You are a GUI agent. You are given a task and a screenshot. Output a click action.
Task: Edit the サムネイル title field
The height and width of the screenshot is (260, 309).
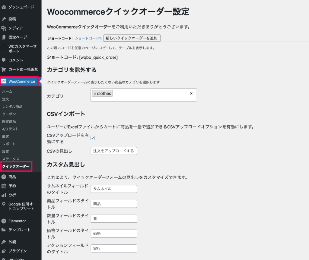point(114,189)
